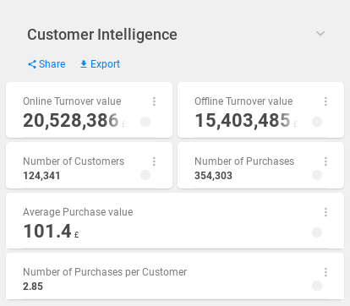Toggle the circle on Online Turnover card
350x306 pixels.
click(145, 122)
